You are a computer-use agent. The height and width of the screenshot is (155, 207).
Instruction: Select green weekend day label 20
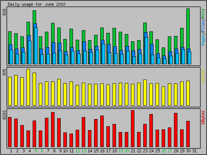pyautogui.click(x=127, y=151)
